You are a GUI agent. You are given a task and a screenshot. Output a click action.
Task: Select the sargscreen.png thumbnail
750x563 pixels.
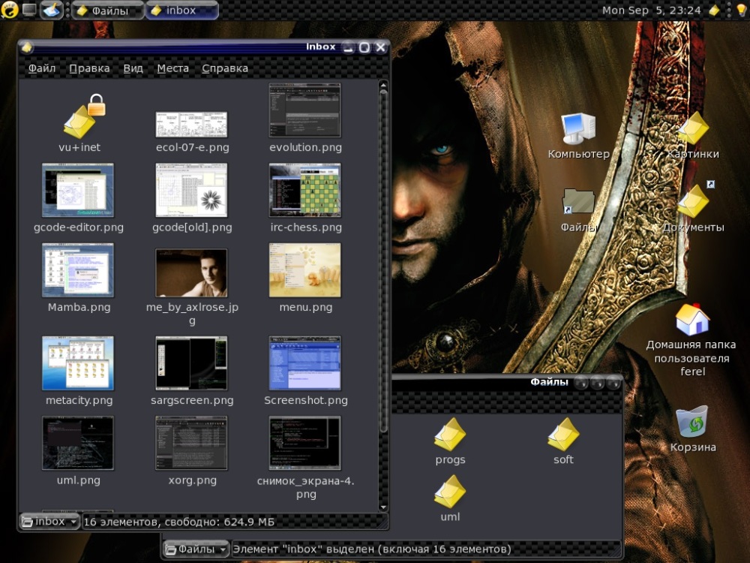point(191,363)
